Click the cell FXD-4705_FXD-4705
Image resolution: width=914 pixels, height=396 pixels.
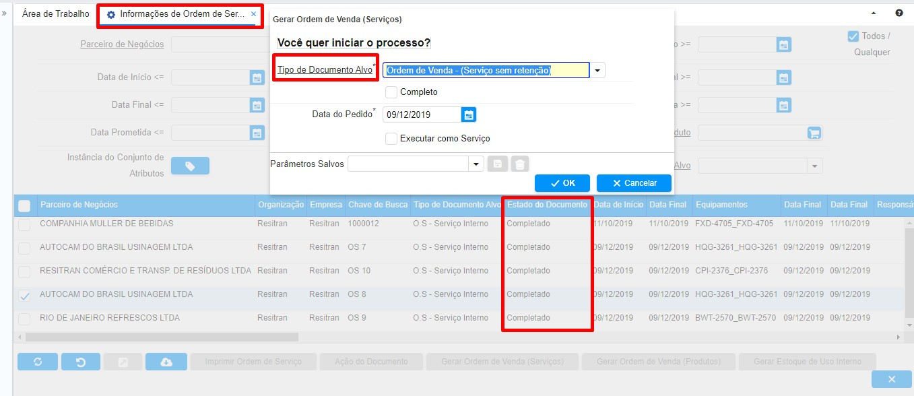[734, 224]
